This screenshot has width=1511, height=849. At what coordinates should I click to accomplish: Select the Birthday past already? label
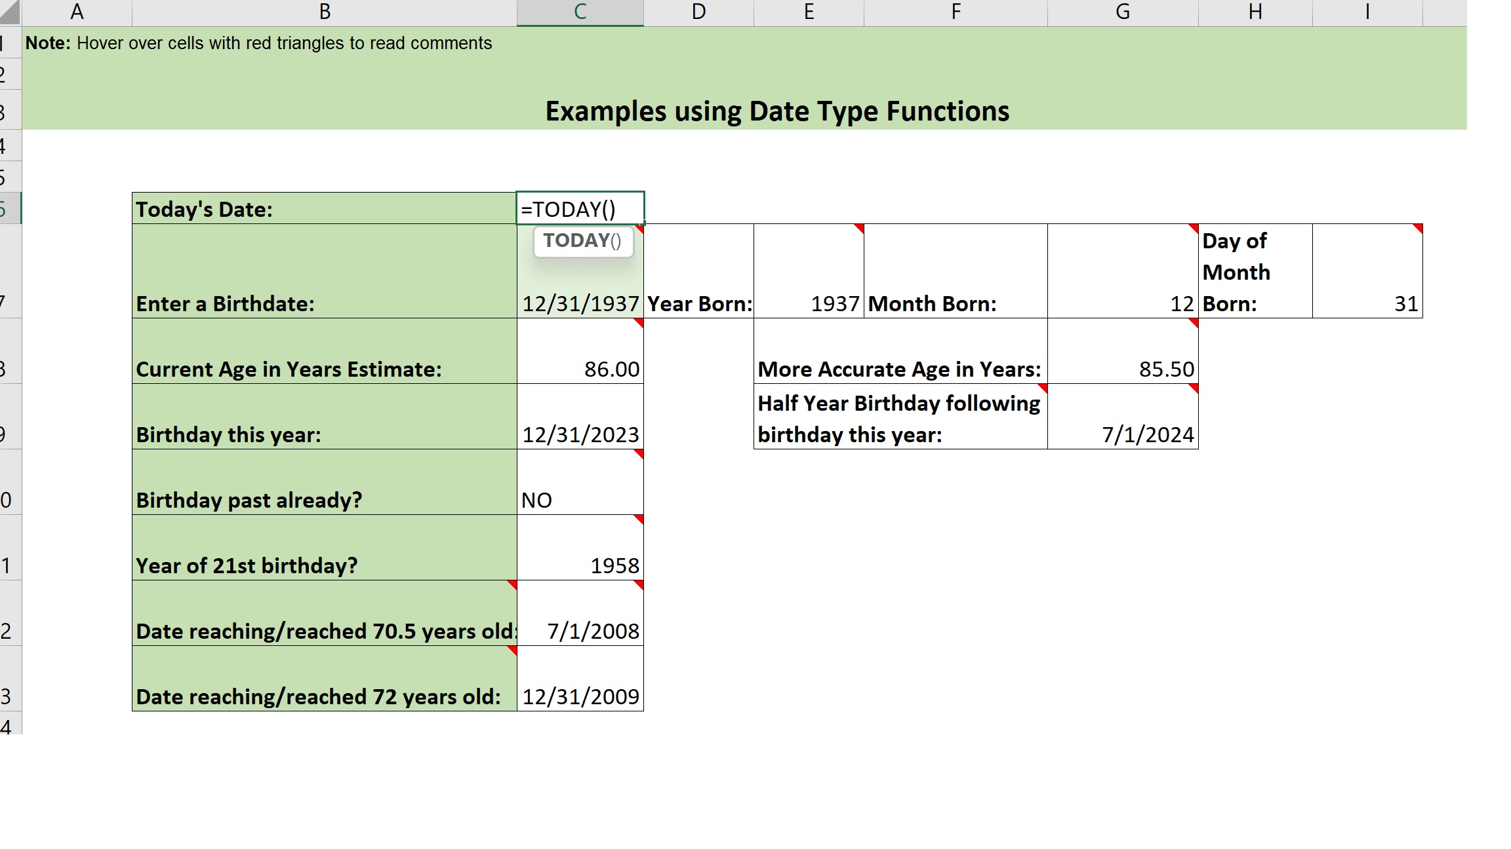click(x=324, y=482)
